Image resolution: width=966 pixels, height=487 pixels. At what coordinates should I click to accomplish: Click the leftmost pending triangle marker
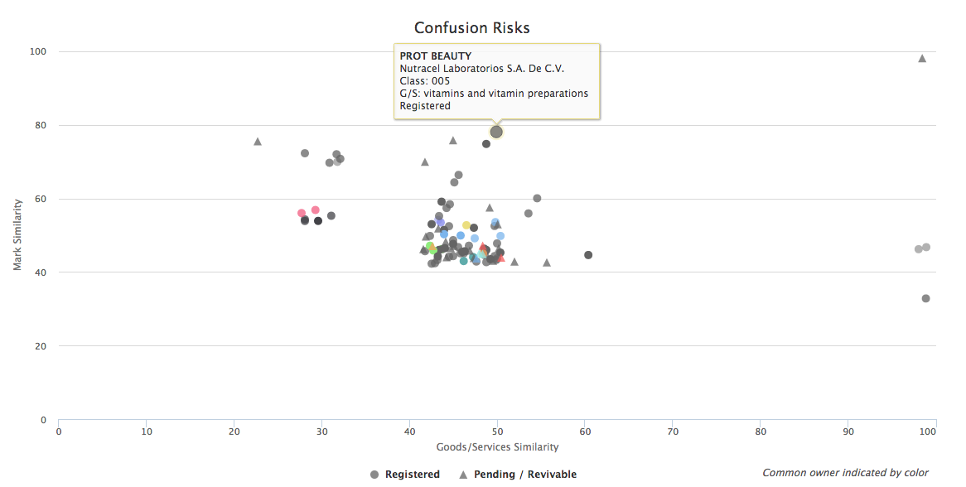tap(258, 142)
